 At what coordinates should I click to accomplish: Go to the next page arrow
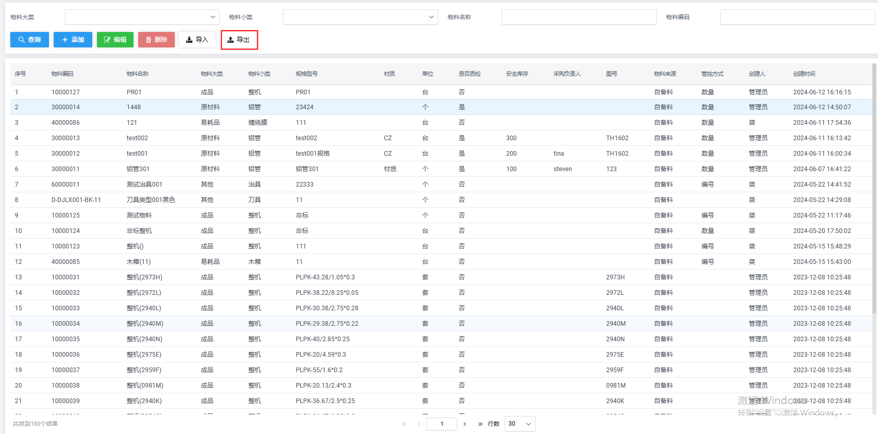[x=465, y=424]
